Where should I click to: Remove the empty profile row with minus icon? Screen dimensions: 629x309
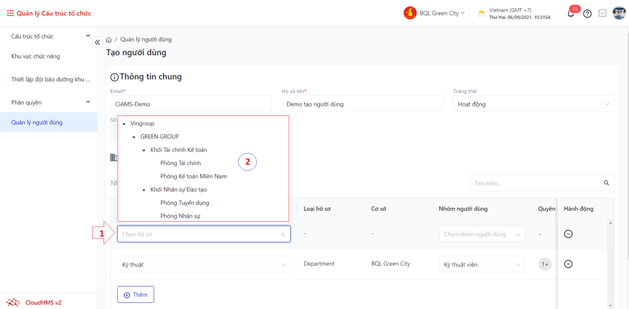click(568, 234)
